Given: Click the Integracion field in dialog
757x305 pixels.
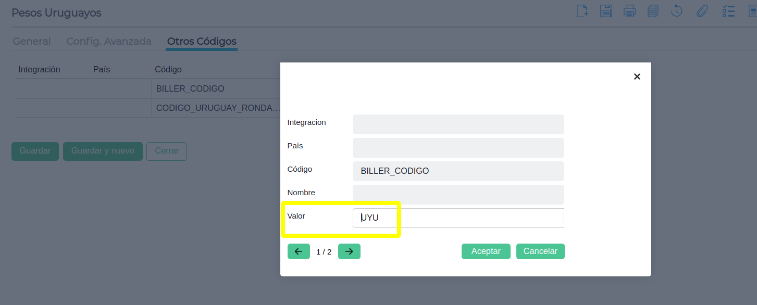Looking at the screenshot, I should click(458, 124).
